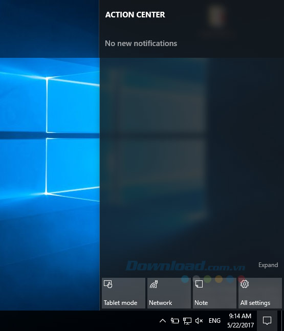Open the Network quick action tile
The height and width of the screenshot is (331, 284).
(169, 293)
